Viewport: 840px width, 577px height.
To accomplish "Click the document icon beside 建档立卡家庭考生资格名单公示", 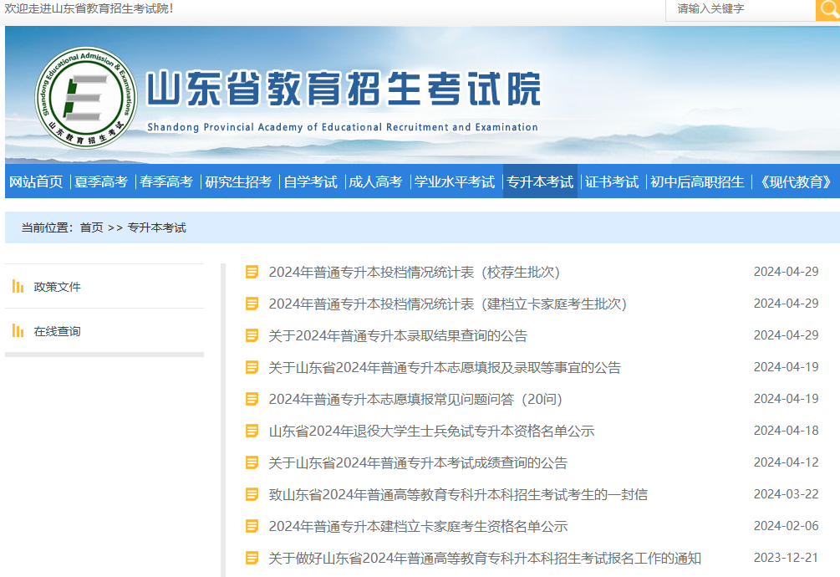I will pos(250,525).
